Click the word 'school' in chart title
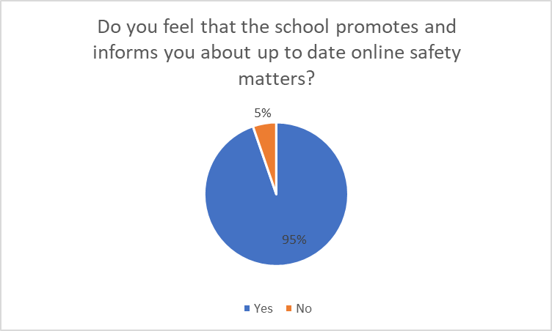The image size is (552, 331). click(x=302, y=26)
